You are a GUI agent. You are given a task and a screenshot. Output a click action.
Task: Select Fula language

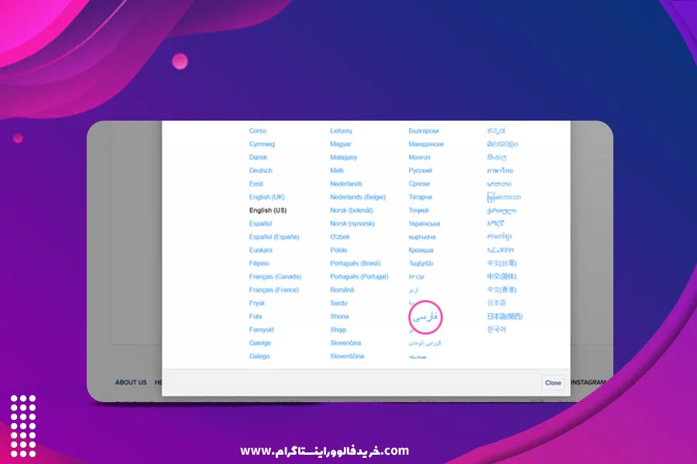[255, 316]
